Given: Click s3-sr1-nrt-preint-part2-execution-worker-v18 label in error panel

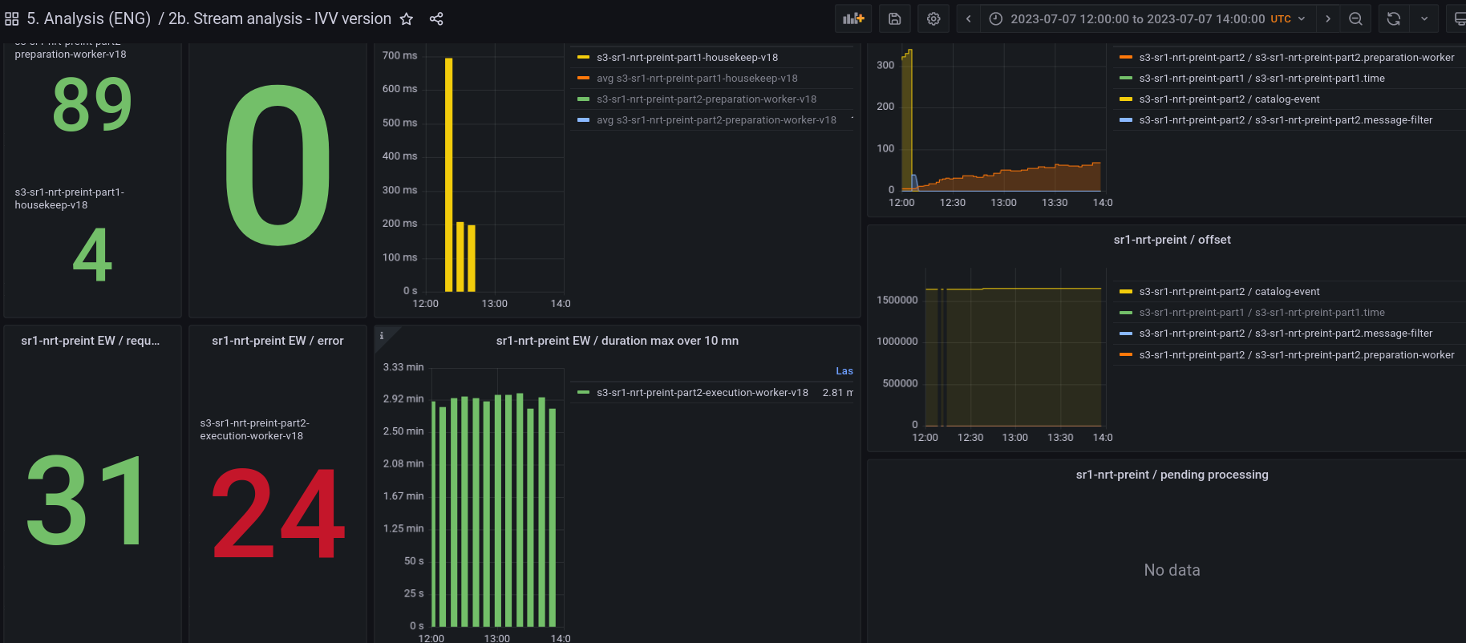Looking at the screenshot, I should [x=254, y=430].
